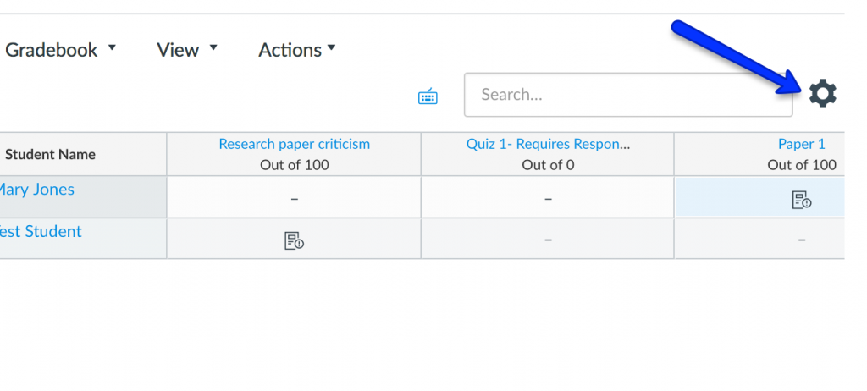Expand the Actions dropdown menu

[297, 50]
